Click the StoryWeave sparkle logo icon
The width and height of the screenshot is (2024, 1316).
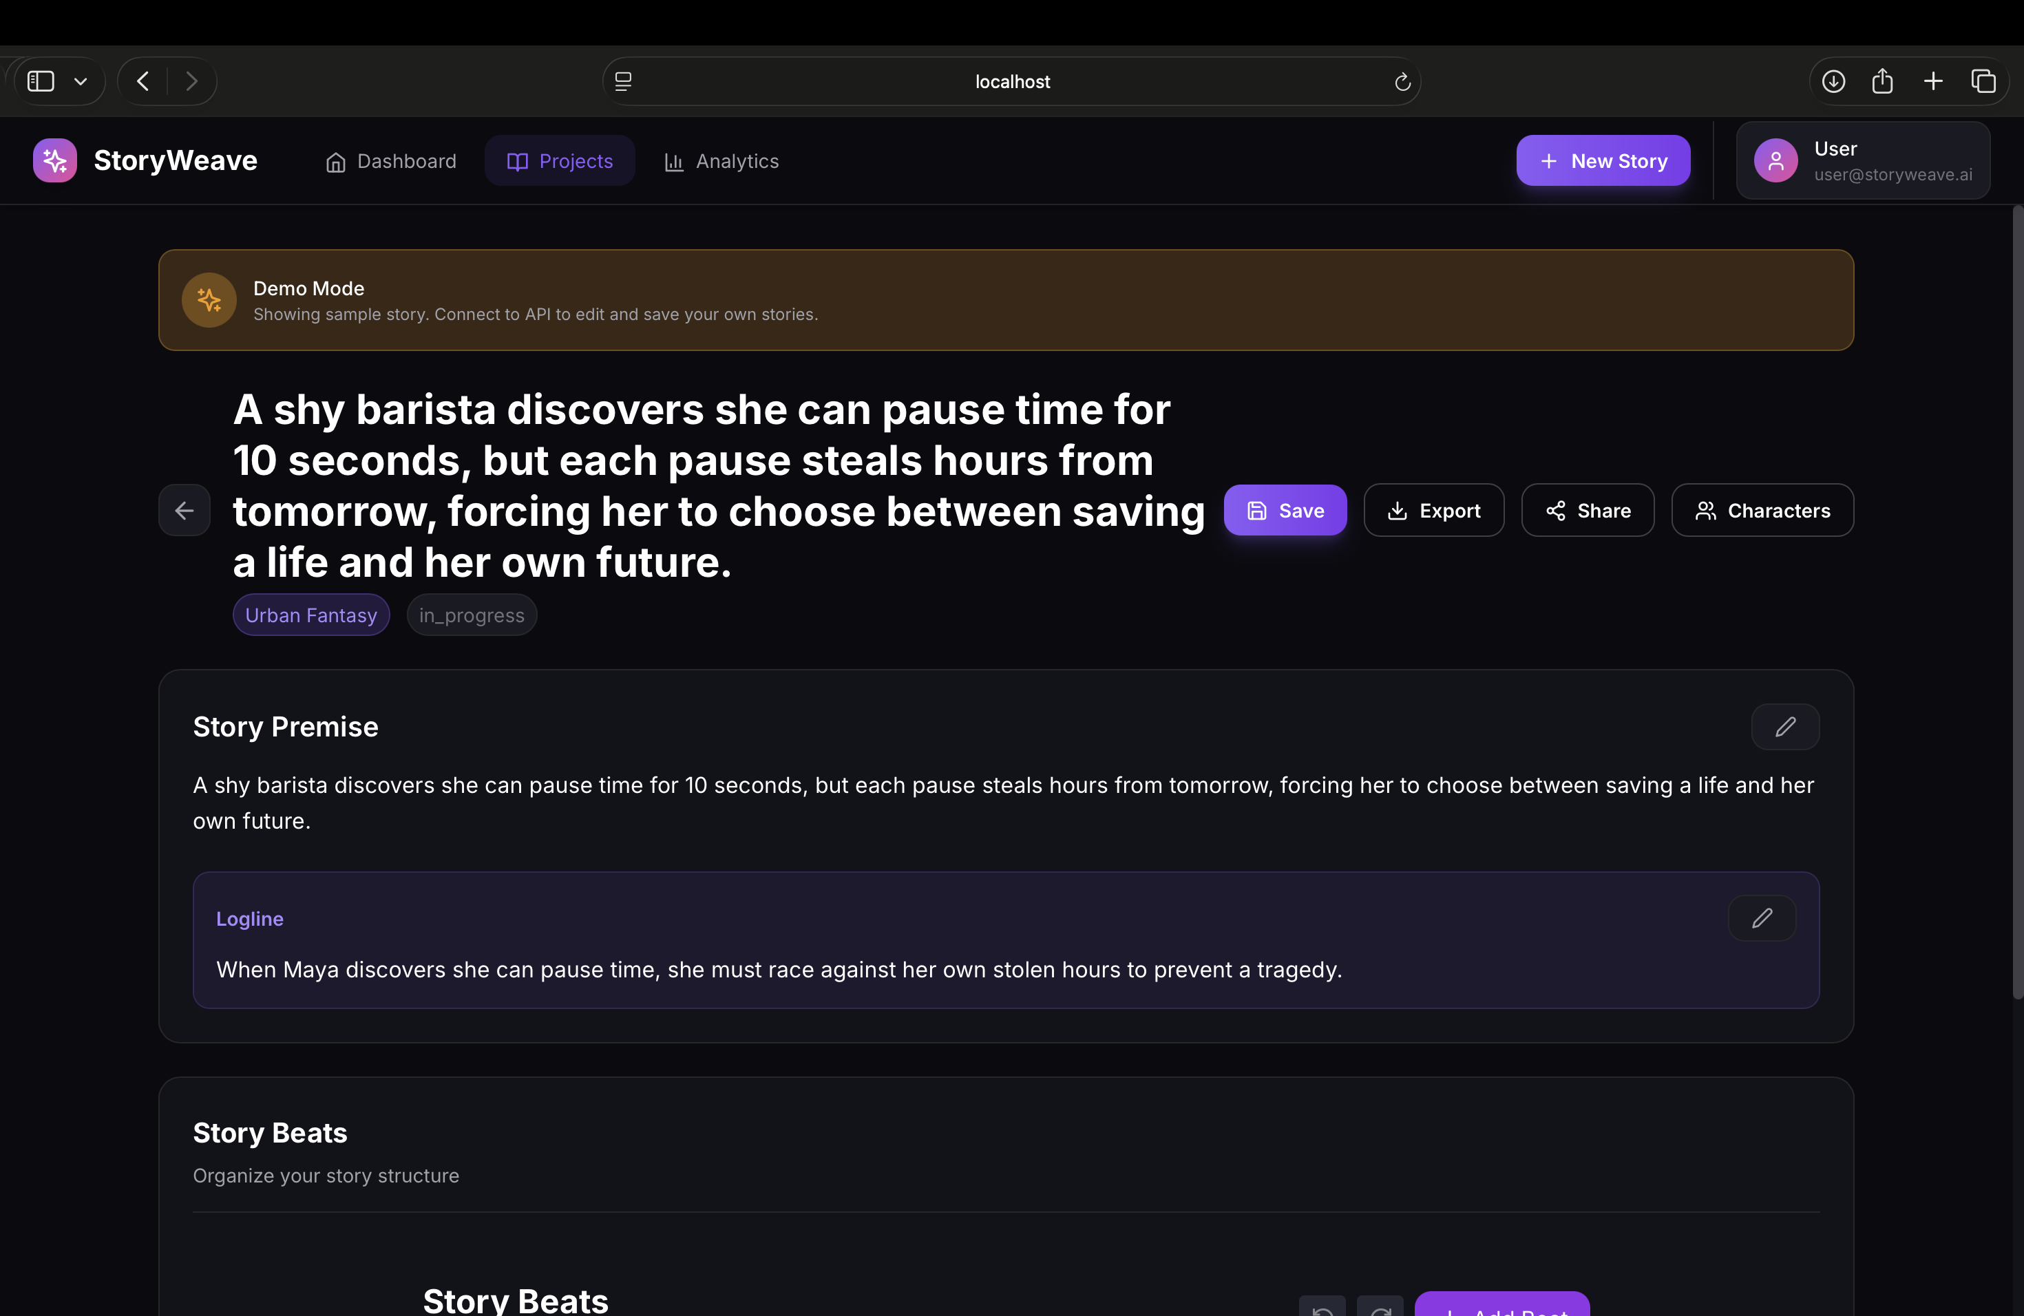coord(54,160)
